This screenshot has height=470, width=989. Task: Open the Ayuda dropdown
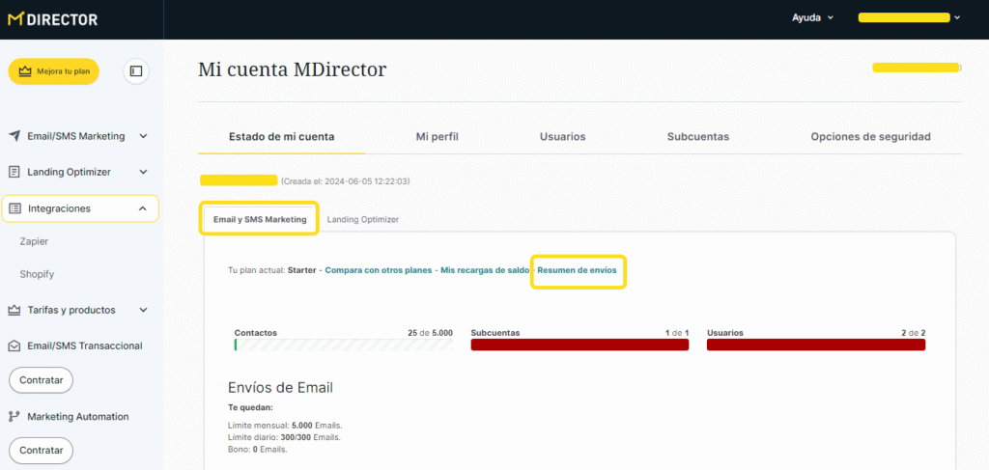(x=812, y=17)
